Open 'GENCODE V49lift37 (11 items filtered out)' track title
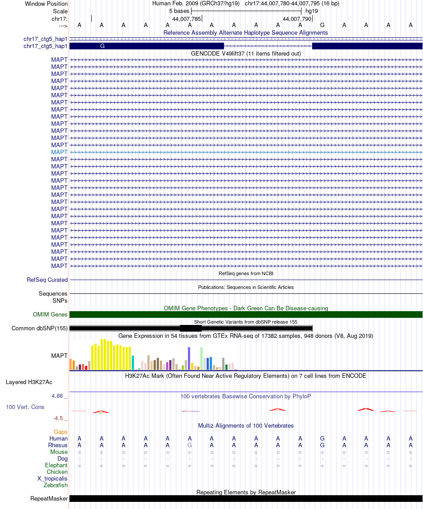The height and width of the screenshot is (509, 423). tap(246, 53)
